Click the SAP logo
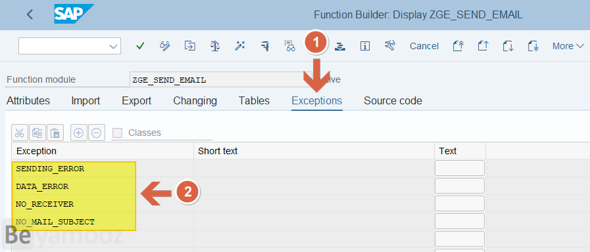This screenshot has height=252, width=590. pyautogui.click(x=74, y=14)
